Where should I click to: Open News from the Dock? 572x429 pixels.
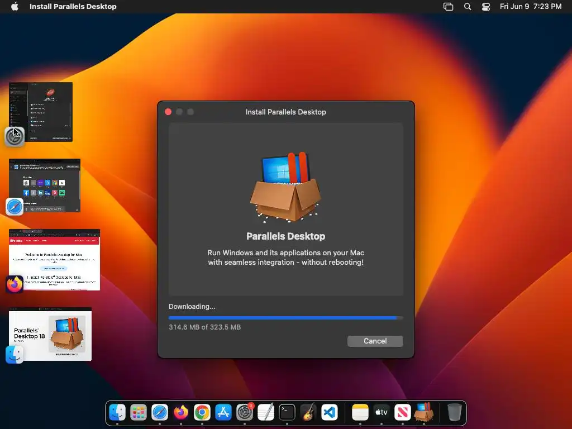pos(402,413)
